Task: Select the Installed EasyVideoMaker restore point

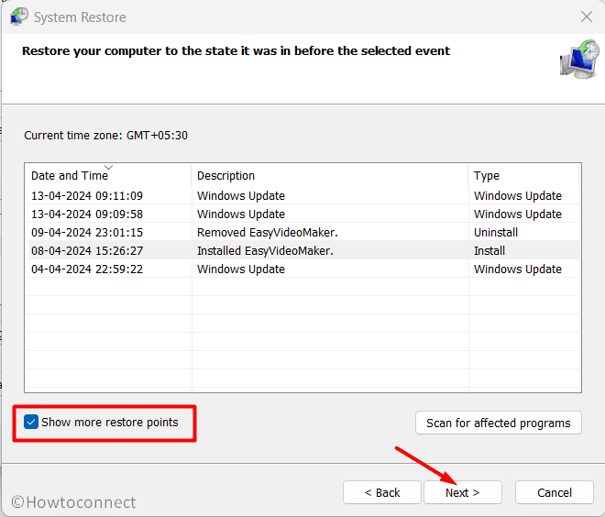Action: (x=265, y=250)
